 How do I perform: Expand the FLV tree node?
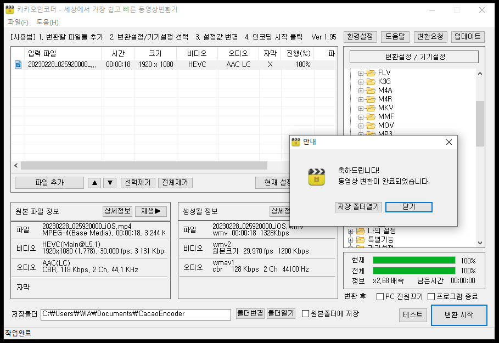361,73
